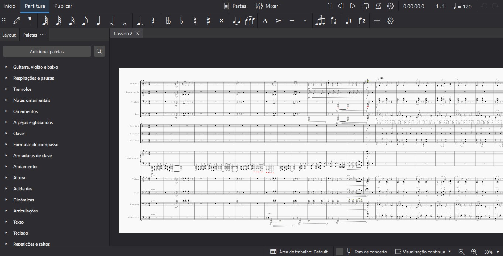Rewind playback to start
This screenshot has width=503, height=256.
[341, 6]
